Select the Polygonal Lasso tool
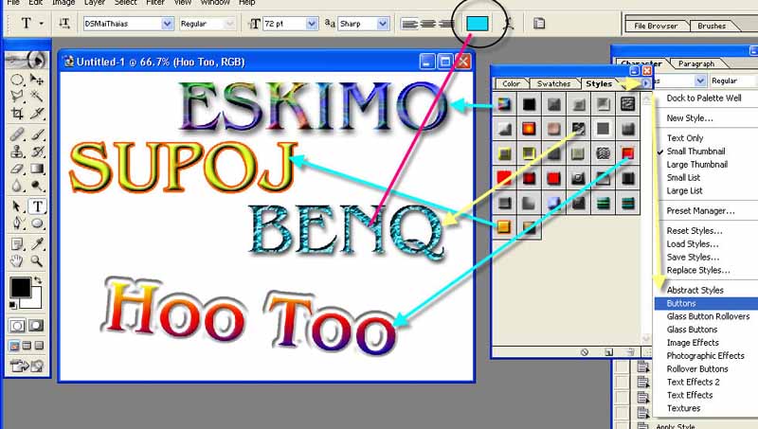 coord(17,97)
